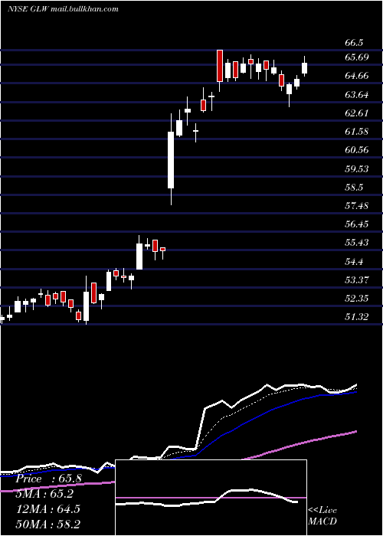Click the 63.64 price axis label
Viewport: 383px width, 536px height.
point(357,94)
